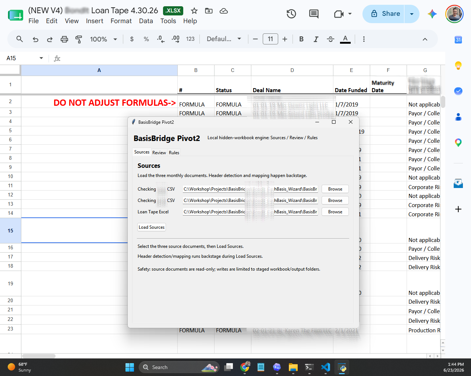Viewport: 471px width, 376px height.
Task: Decrease font size with the minus button
Action: [x=255, y=39]
